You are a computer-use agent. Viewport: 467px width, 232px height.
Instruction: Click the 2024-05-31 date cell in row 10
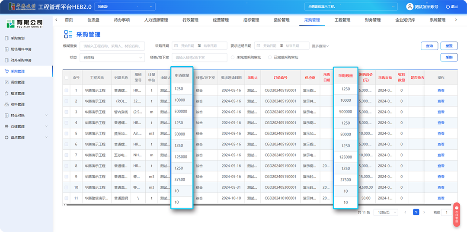tap(231, 187)
